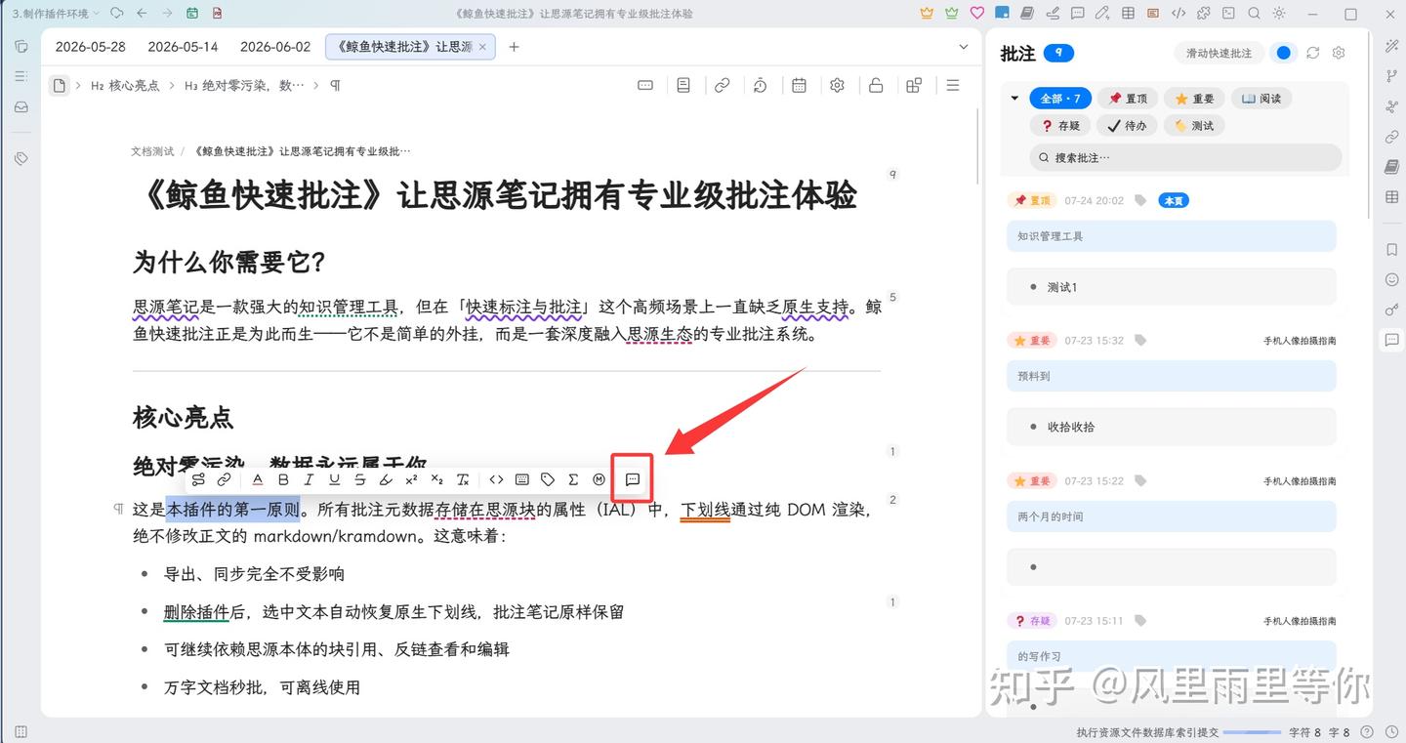Click the magic wand icon in right dock
Image resolution: width=1406 pixels, height=743 pixels.
coord(1391,47)
